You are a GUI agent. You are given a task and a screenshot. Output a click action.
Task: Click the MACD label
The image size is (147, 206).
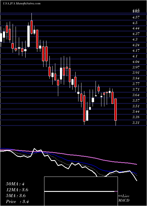tap(123, 200)
